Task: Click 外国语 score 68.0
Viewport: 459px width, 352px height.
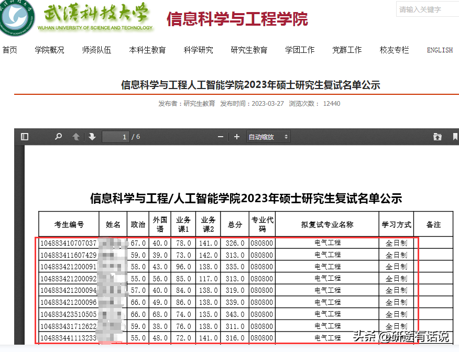Action: [160, 314]
